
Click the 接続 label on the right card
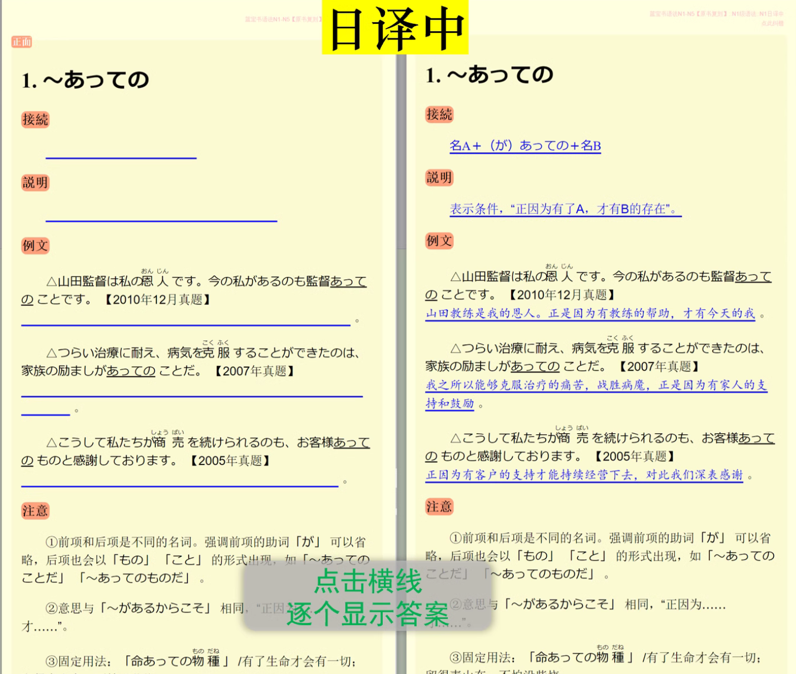coord(439,115)
